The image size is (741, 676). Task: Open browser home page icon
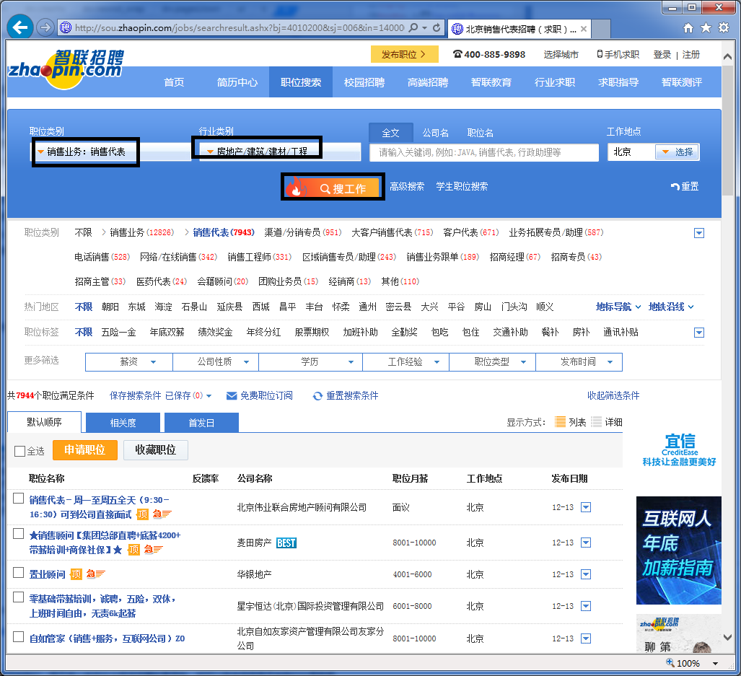click(x=688, y=28)
